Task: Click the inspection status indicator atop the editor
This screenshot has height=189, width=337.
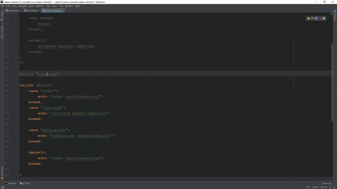Action: [332, 14]
